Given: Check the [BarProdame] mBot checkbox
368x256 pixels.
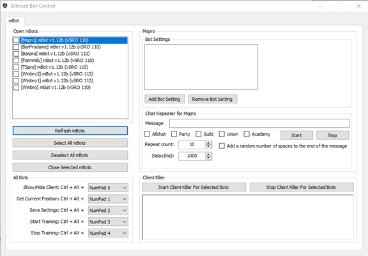Looking at the screenshot, I should pos(16,47).
